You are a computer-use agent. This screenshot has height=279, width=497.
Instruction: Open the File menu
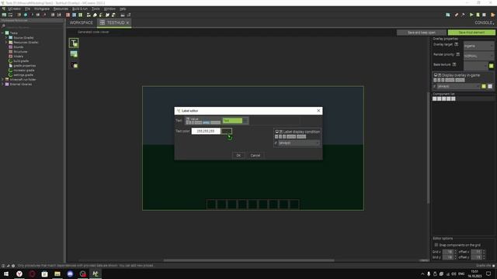pos(28,9)
